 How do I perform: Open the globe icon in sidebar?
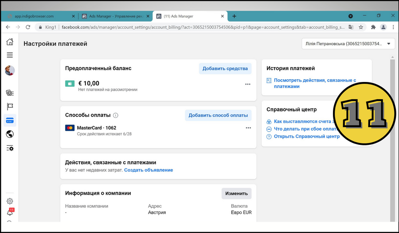point(10,134)
